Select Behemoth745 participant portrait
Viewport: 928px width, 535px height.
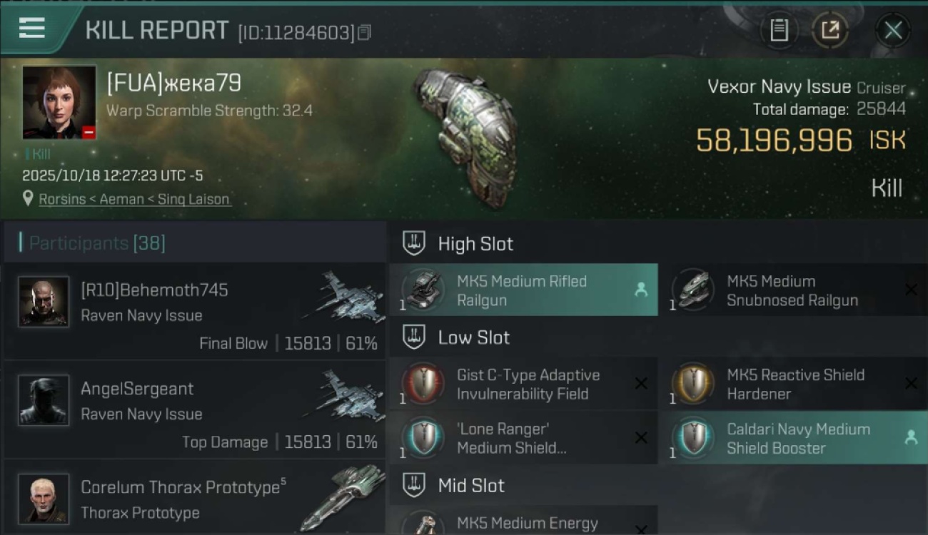pyautogui.click(x=44, y=302)
